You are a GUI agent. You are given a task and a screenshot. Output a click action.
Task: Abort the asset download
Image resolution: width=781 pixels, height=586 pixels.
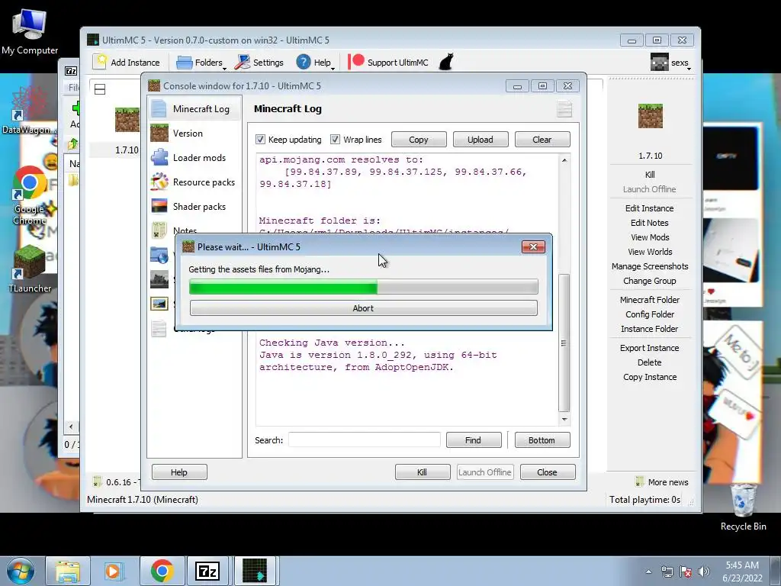[363, 308]
